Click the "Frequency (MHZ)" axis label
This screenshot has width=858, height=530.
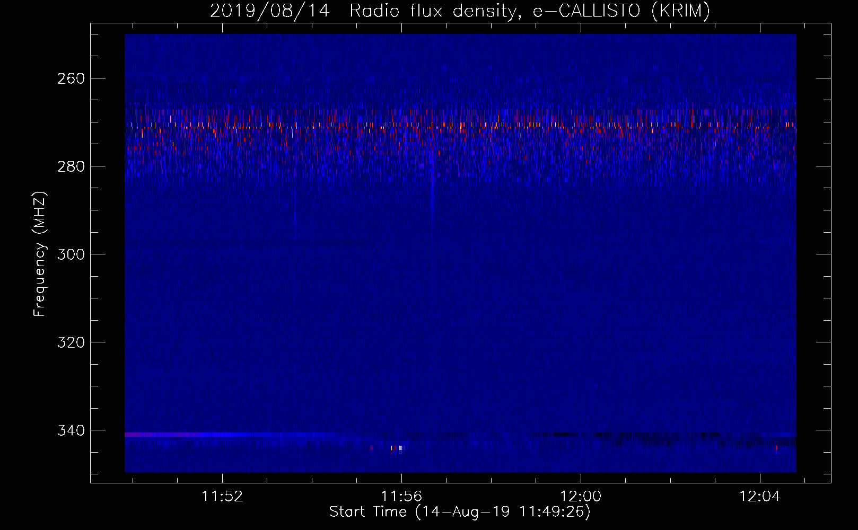40,254
